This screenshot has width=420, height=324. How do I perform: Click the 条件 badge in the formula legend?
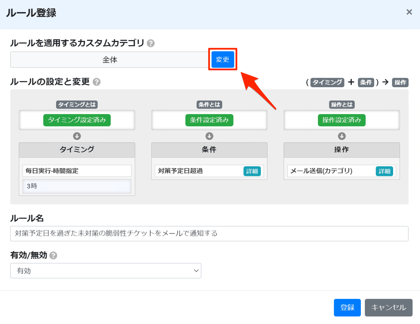(366, 82)
